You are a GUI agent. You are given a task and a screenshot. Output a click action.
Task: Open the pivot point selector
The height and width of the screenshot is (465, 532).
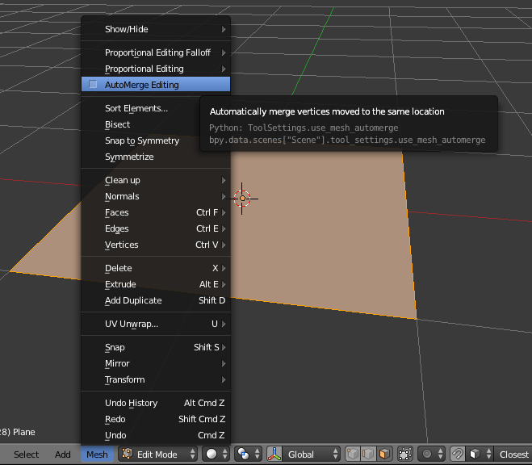pyautogui.click(x=248, y=454)
